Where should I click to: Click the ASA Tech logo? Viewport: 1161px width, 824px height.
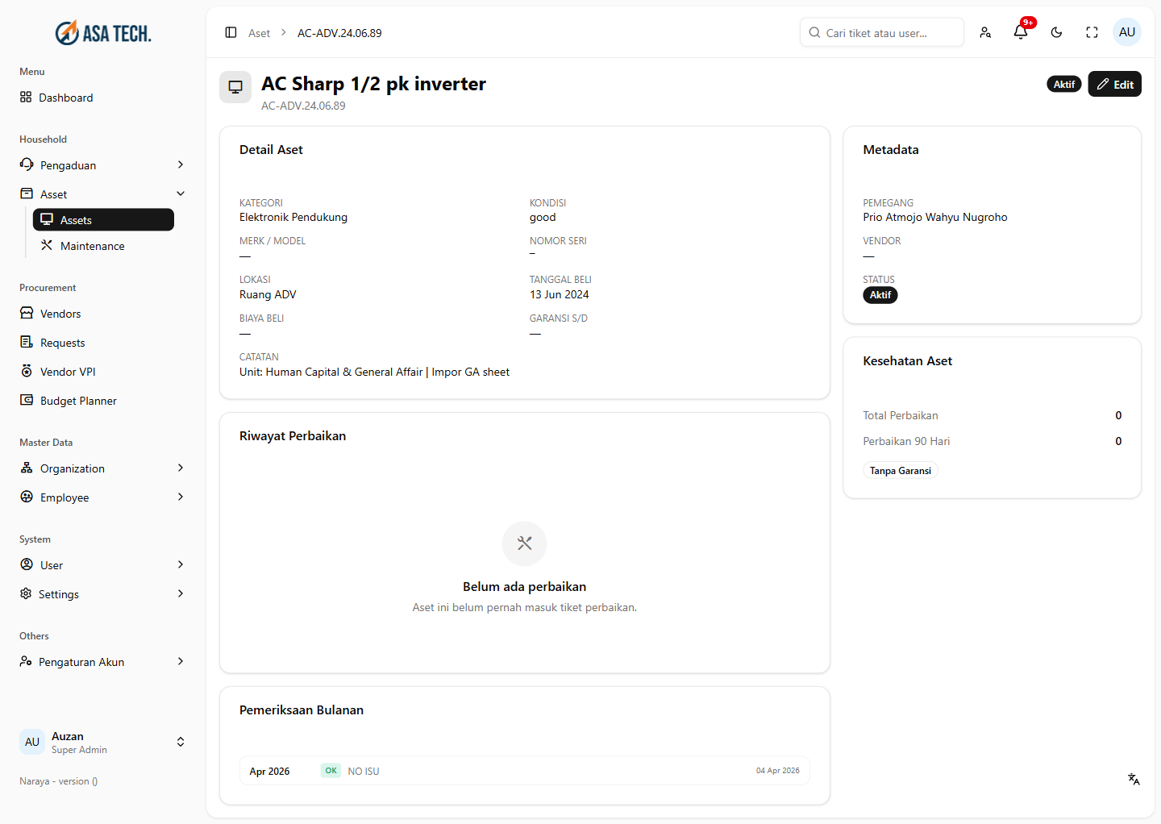coord(103,33)
